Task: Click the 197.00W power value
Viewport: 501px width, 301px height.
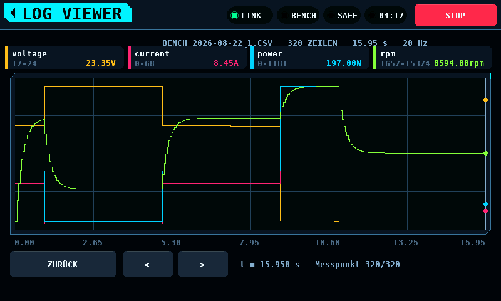Action: (344, 63)
